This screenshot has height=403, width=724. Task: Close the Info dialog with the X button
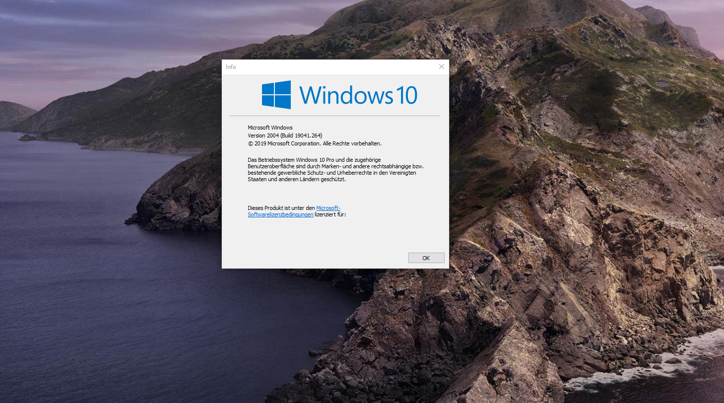(x=442, y=67)
